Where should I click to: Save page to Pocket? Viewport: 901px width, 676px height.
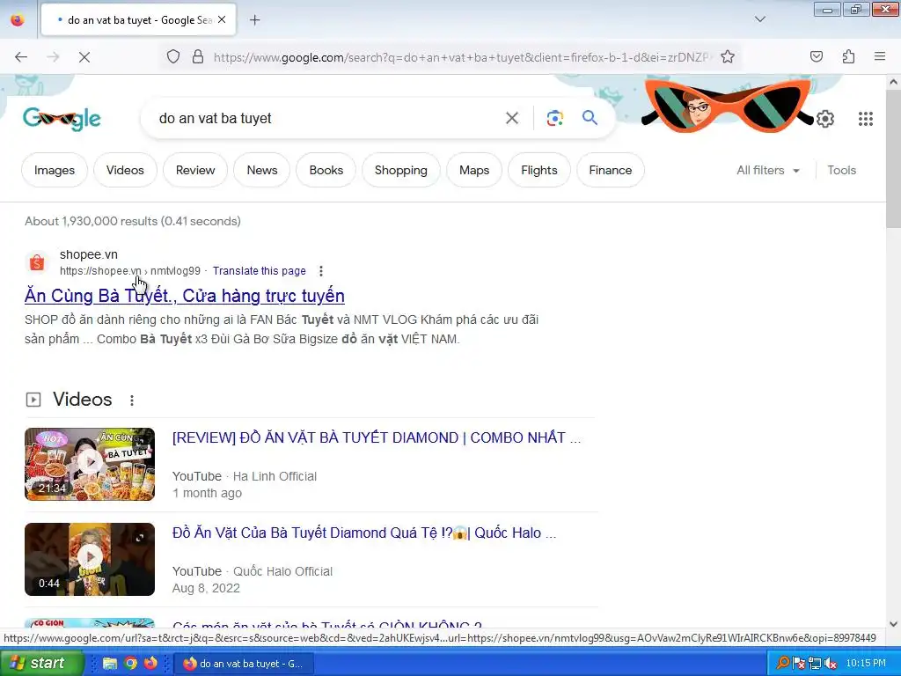click(817, 56)
